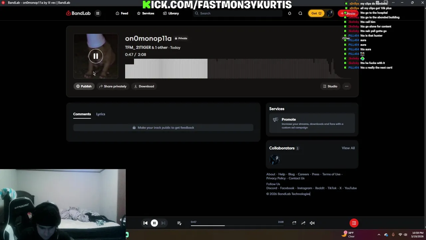426x240 pixels.
Task: Click the red Create button
Action: point(348,13)
